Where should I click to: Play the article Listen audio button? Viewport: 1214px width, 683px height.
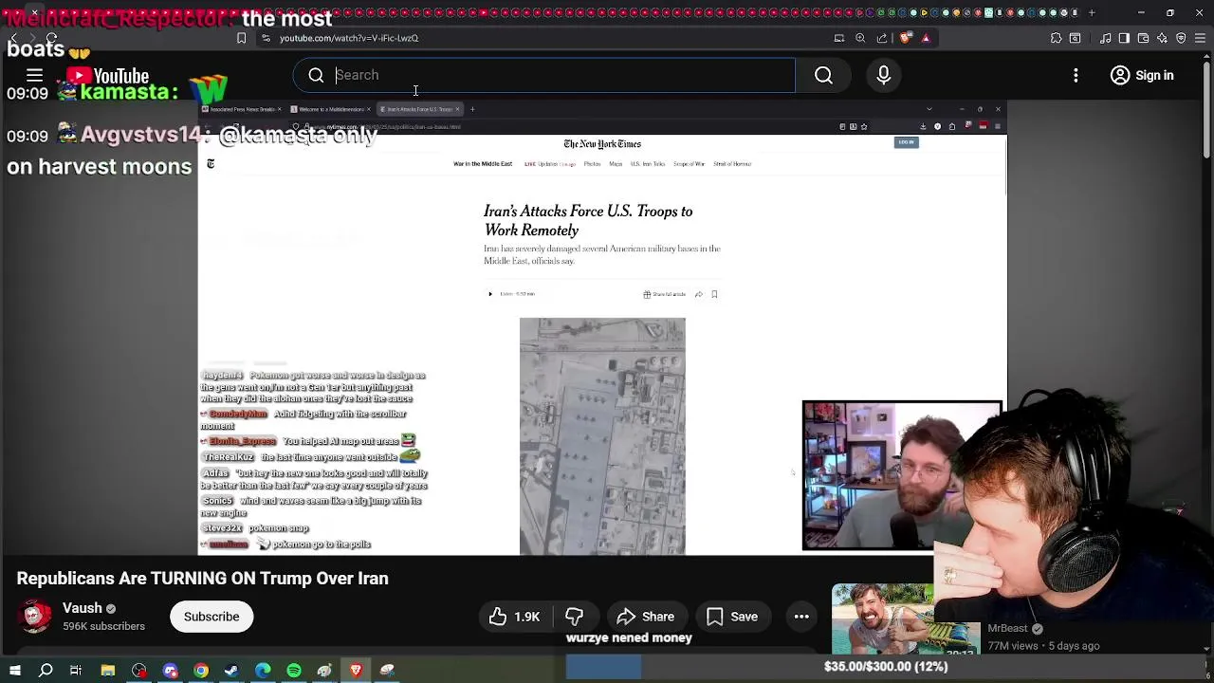[x=490, y=294]
